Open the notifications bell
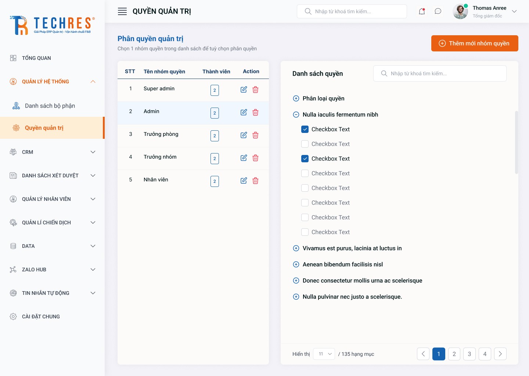This screenshot has width=529, height=376. [422, 11]
